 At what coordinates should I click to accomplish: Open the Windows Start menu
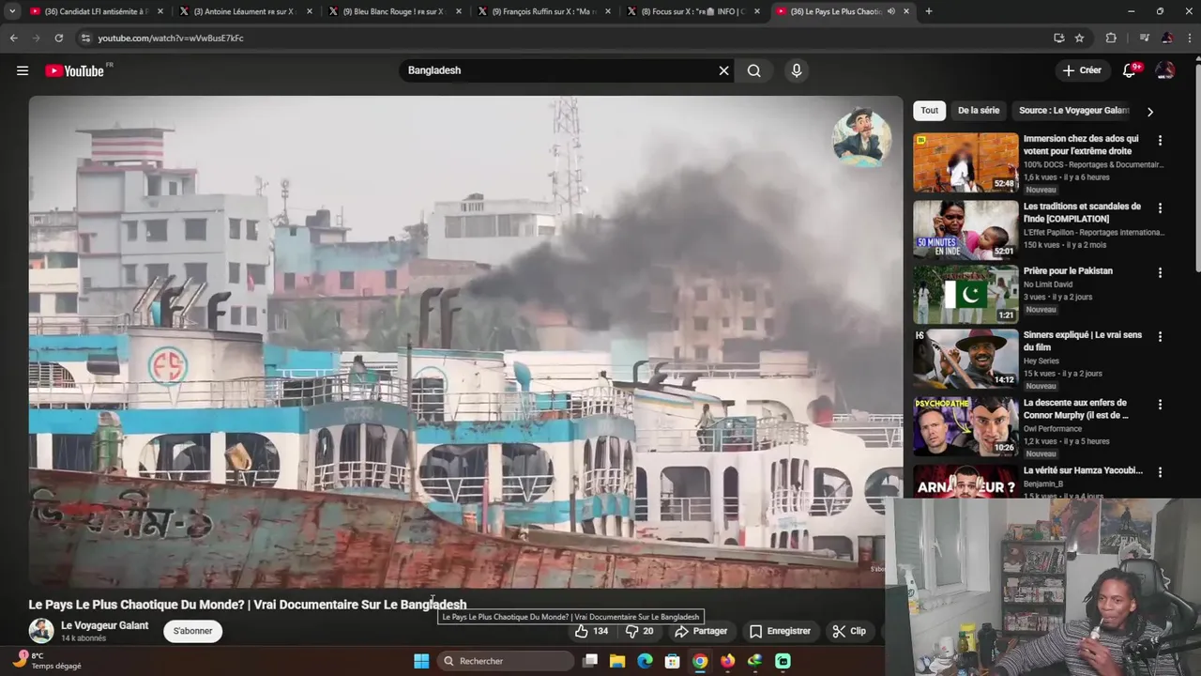(421, 661)
